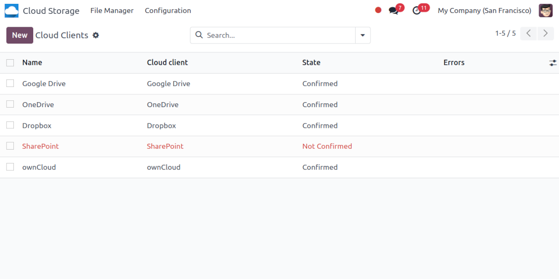Open the conversations chat icon
This screenshot has width=559, height=279.
pos(394,11)
